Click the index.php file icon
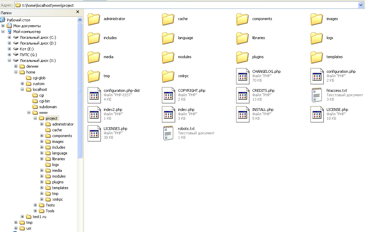This screenshot has height=232, width=365. [169, 114]
